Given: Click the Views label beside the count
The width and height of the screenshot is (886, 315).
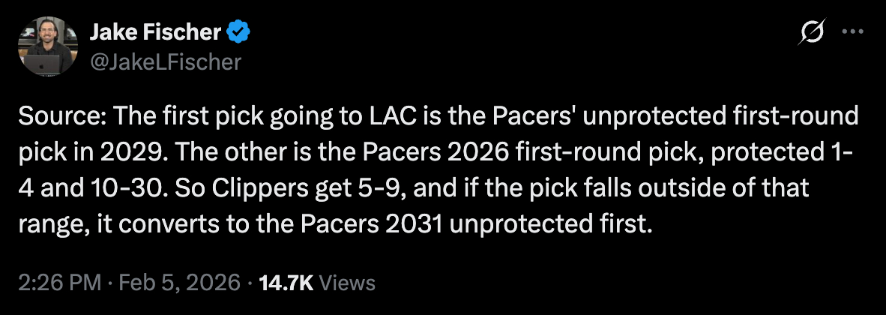Looking at the screenshot, I should click(347, 283).
